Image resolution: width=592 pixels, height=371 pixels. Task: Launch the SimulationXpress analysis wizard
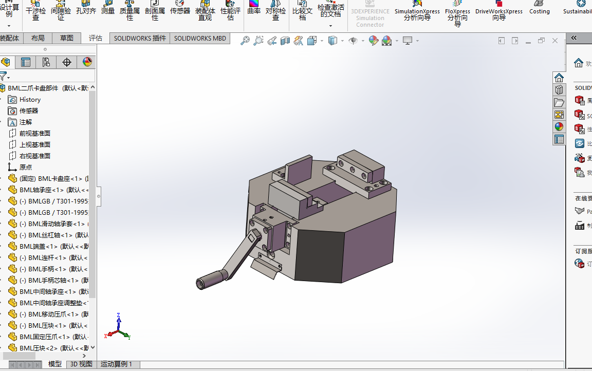click(x=417, y=11)
